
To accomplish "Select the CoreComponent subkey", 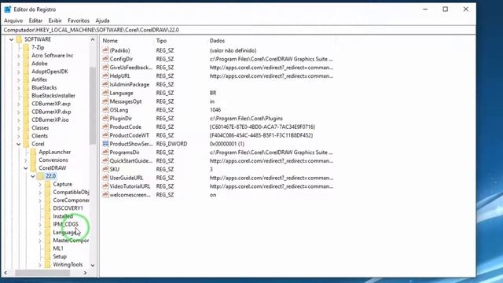I will tap(71, 200).
